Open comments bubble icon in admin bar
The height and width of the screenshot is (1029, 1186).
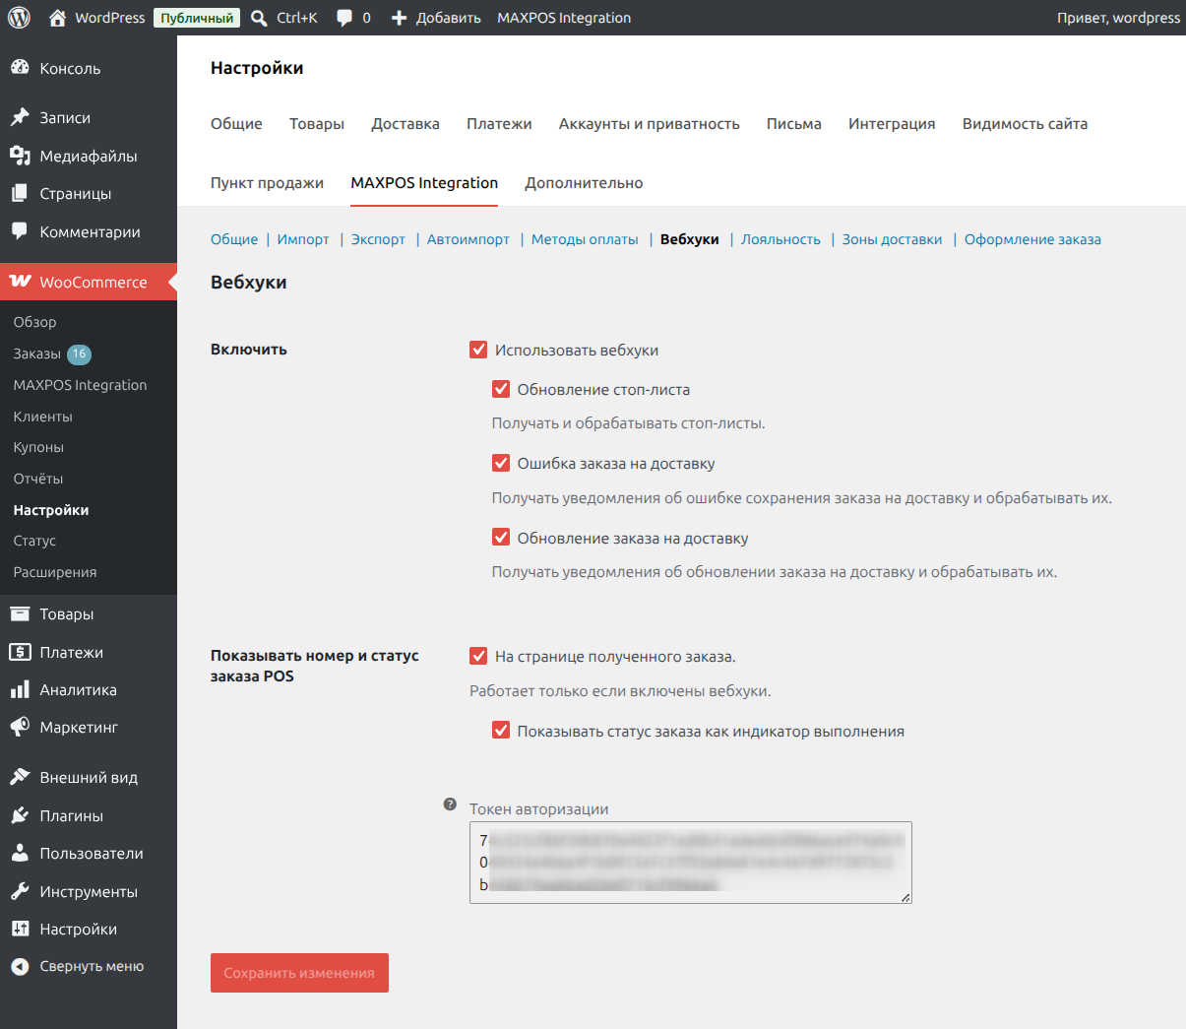(x=344, y=18)
